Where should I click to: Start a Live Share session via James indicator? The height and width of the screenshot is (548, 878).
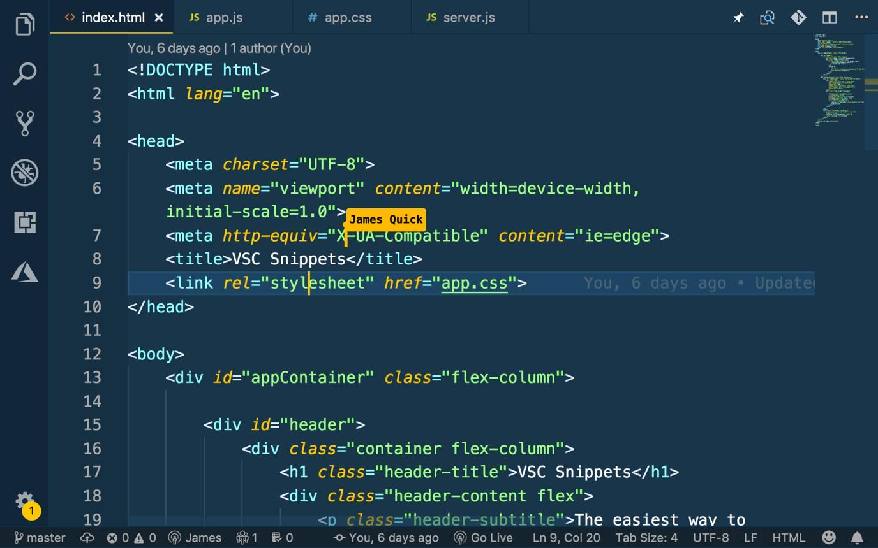195,537
